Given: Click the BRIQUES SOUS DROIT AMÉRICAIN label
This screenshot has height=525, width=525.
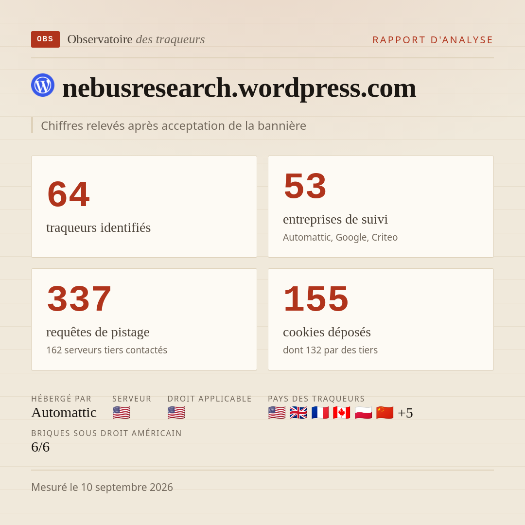Looking at the screenshot, I should coord(106,433).
